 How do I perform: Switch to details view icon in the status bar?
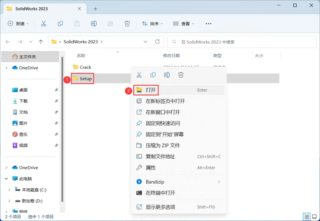[x=307, y=217]
